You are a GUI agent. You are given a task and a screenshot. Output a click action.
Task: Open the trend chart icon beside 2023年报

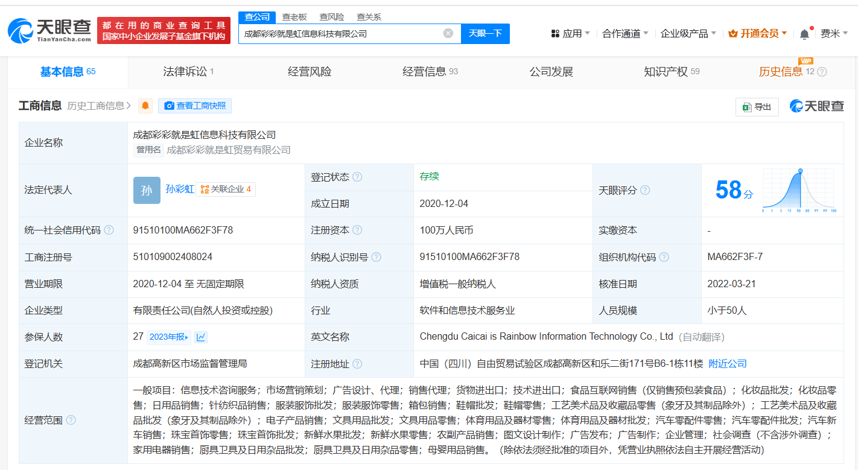pos(201,337)
